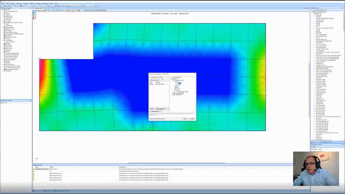345x194 pixels.
Task: Click the Zwangslinie icon in the tree
Action: (x=5, y=45)
